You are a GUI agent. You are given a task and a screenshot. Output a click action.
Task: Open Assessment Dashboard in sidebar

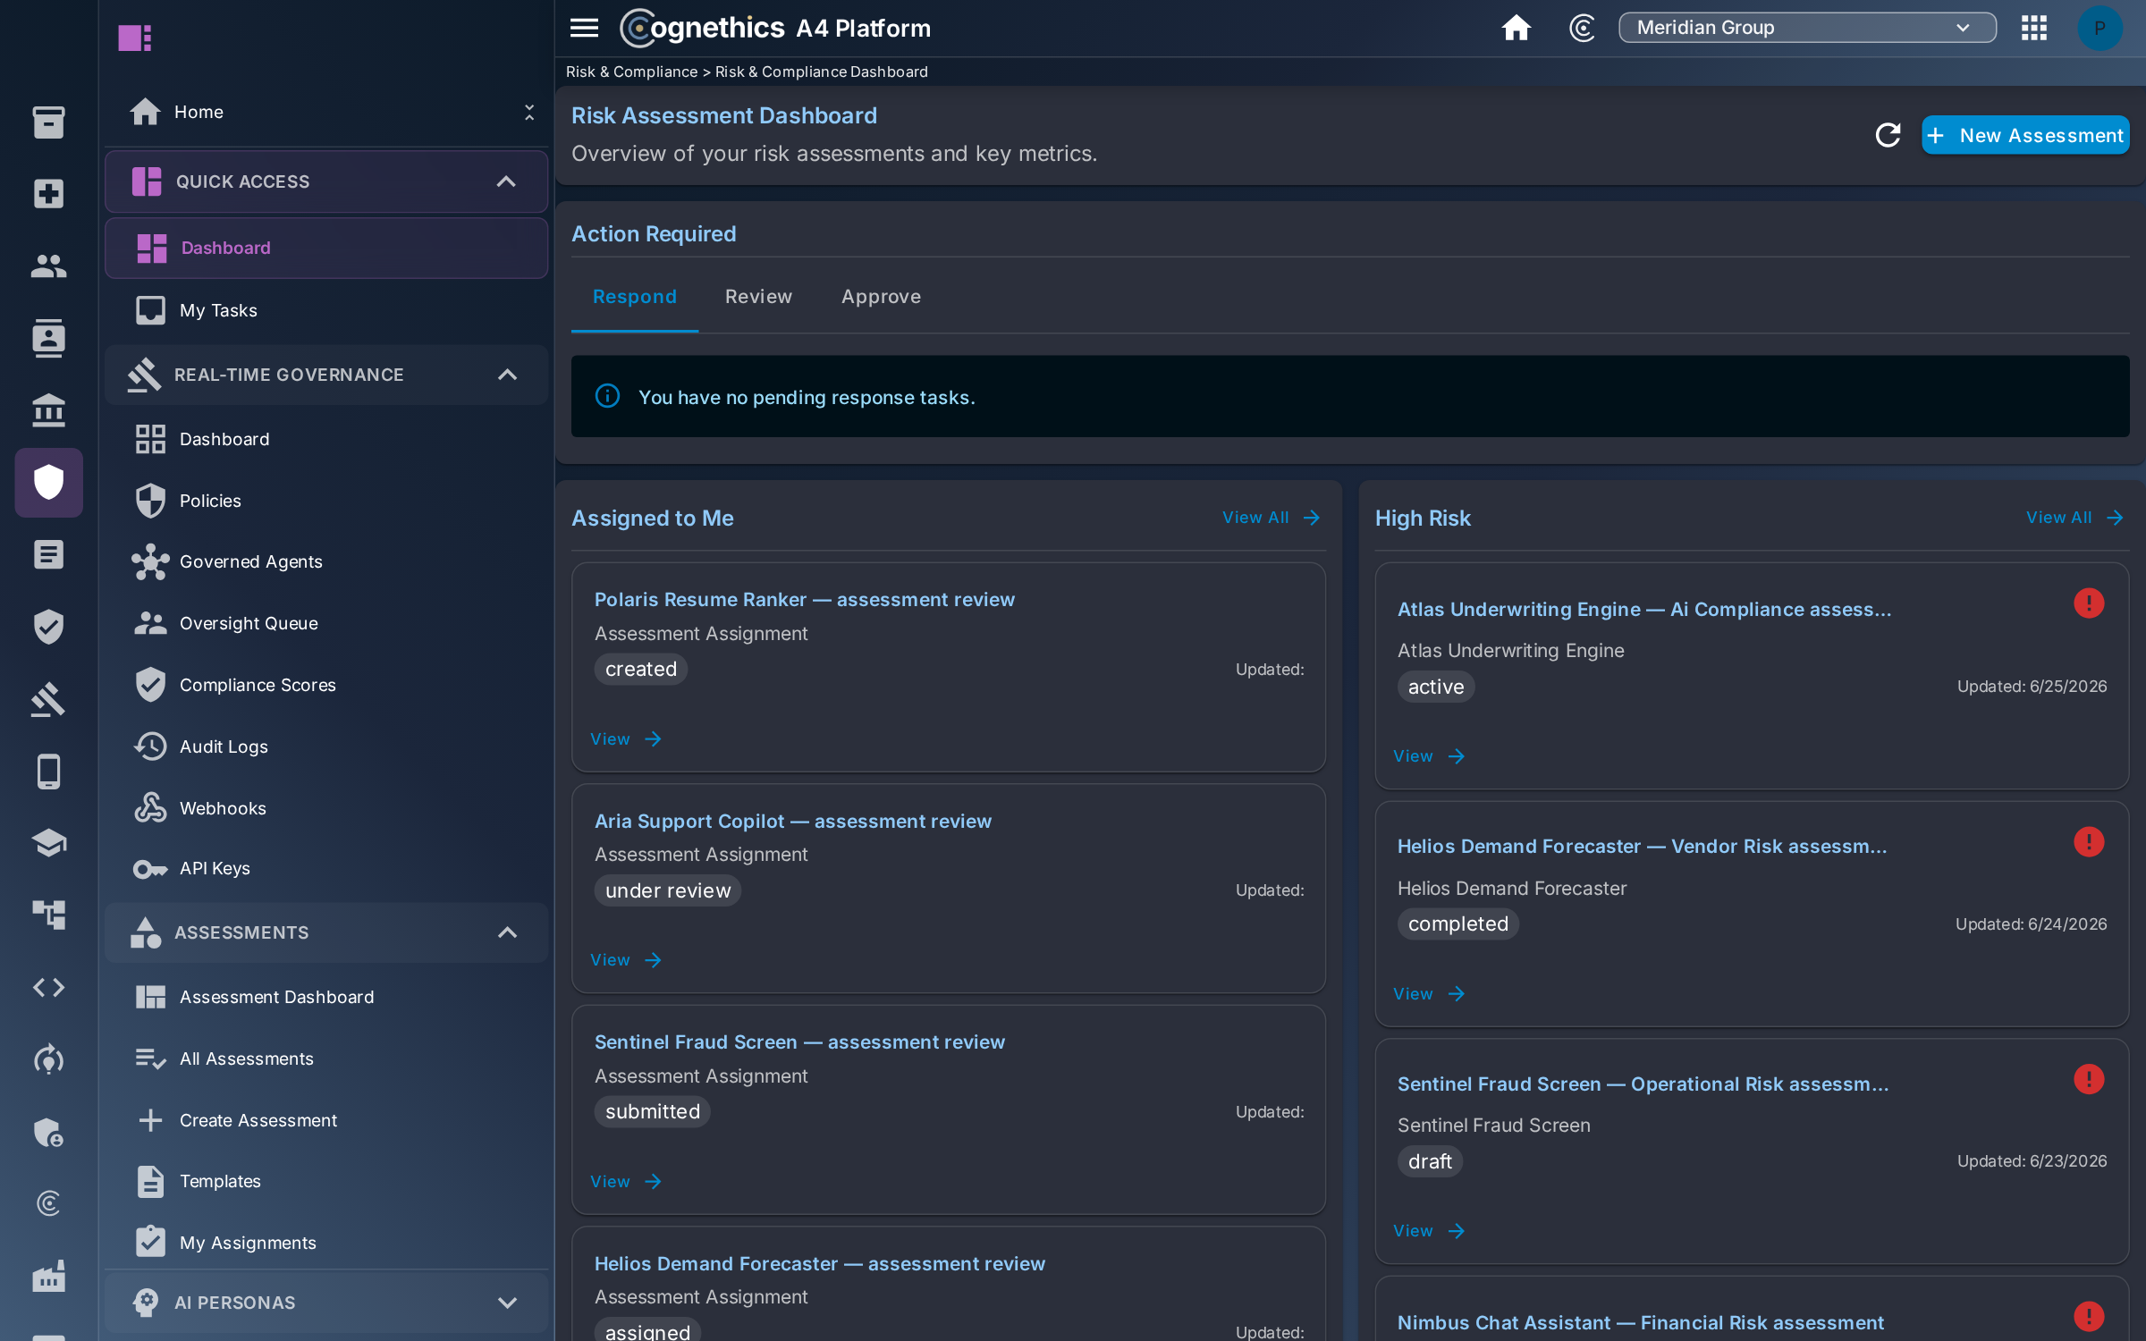(x=325, y=997)
